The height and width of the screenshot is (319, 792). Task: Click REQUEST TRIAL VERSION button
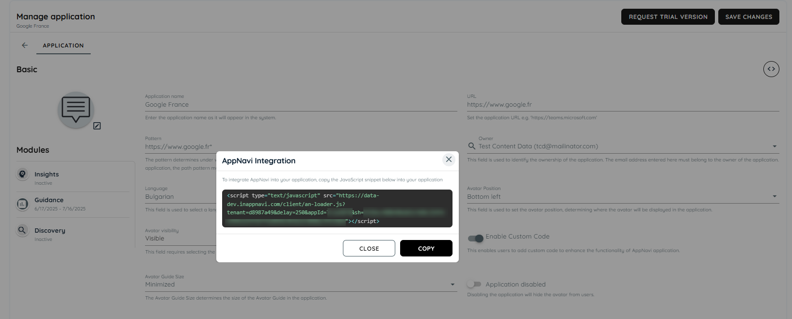[668, 16]
